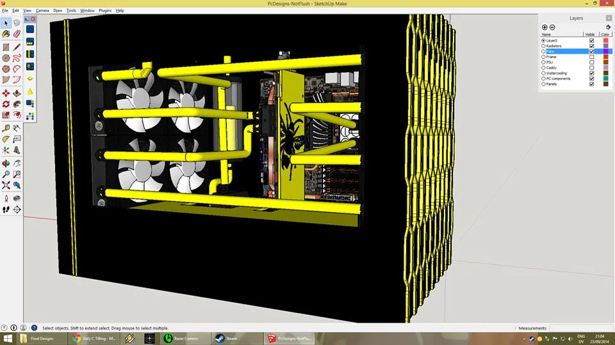This screenshot has height=345, width=615.
Task: Select the Walk footprints tool
Action: coord(6,210)
